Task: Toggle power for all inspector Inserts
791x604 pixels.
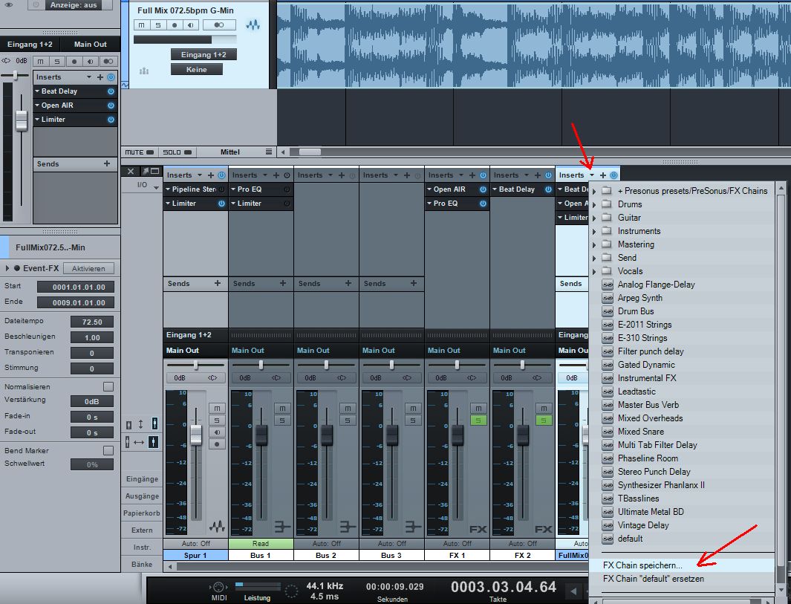Action: pyautogui.click(x=111, y=77)
